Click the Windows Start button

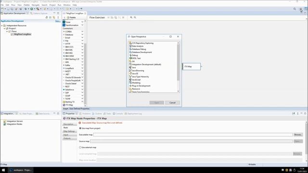pyautogui.click(x=3, y=170)
